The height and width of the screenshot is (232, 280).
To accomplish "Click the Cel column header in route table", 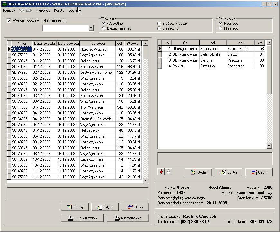I will pos(185,43).
